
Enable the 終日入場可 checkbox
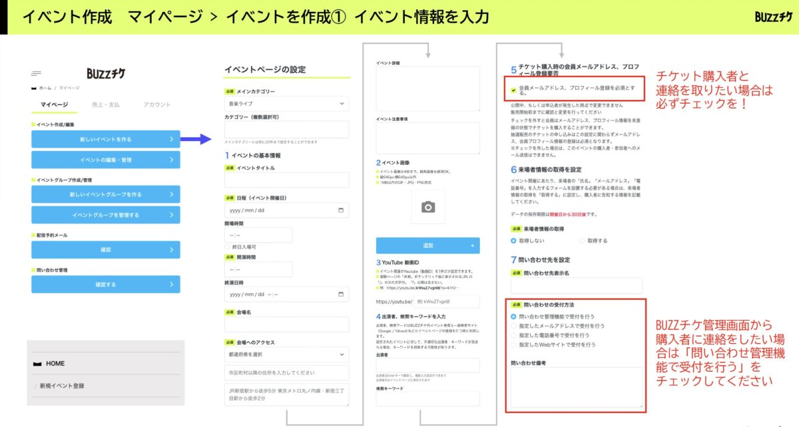228,247
